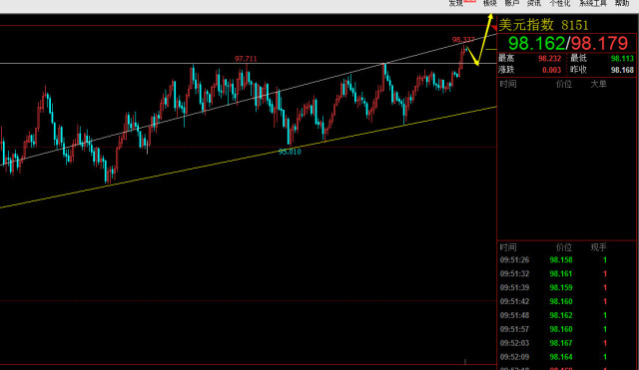639x370 pixels.
Task: Open the 板块 menu
Action: (x=490, y=3)
